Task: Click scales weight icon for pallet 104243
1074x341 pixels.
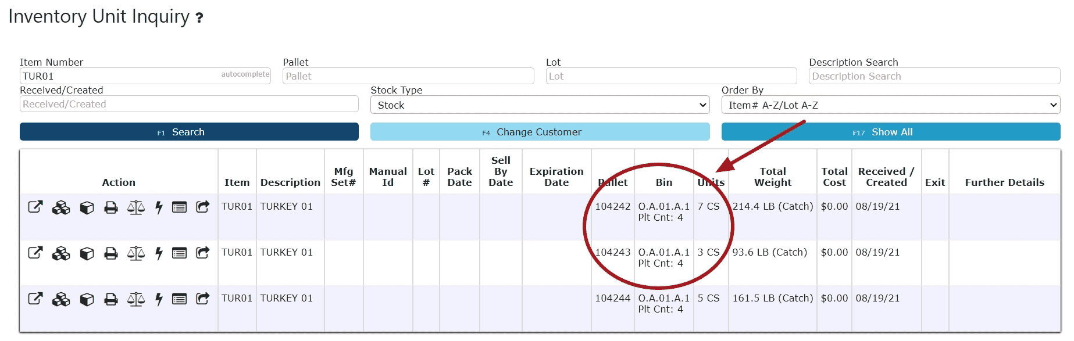Action: (136, 253)
